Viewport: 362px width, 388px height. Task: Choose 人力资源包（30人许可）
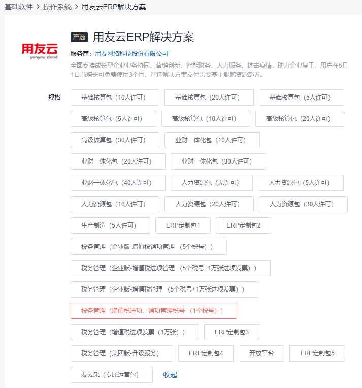coord(303,204)
